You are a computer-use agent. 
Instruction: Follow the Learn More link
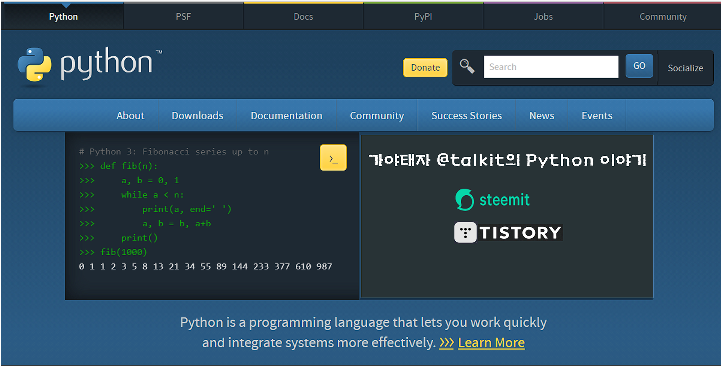(491, 343)
